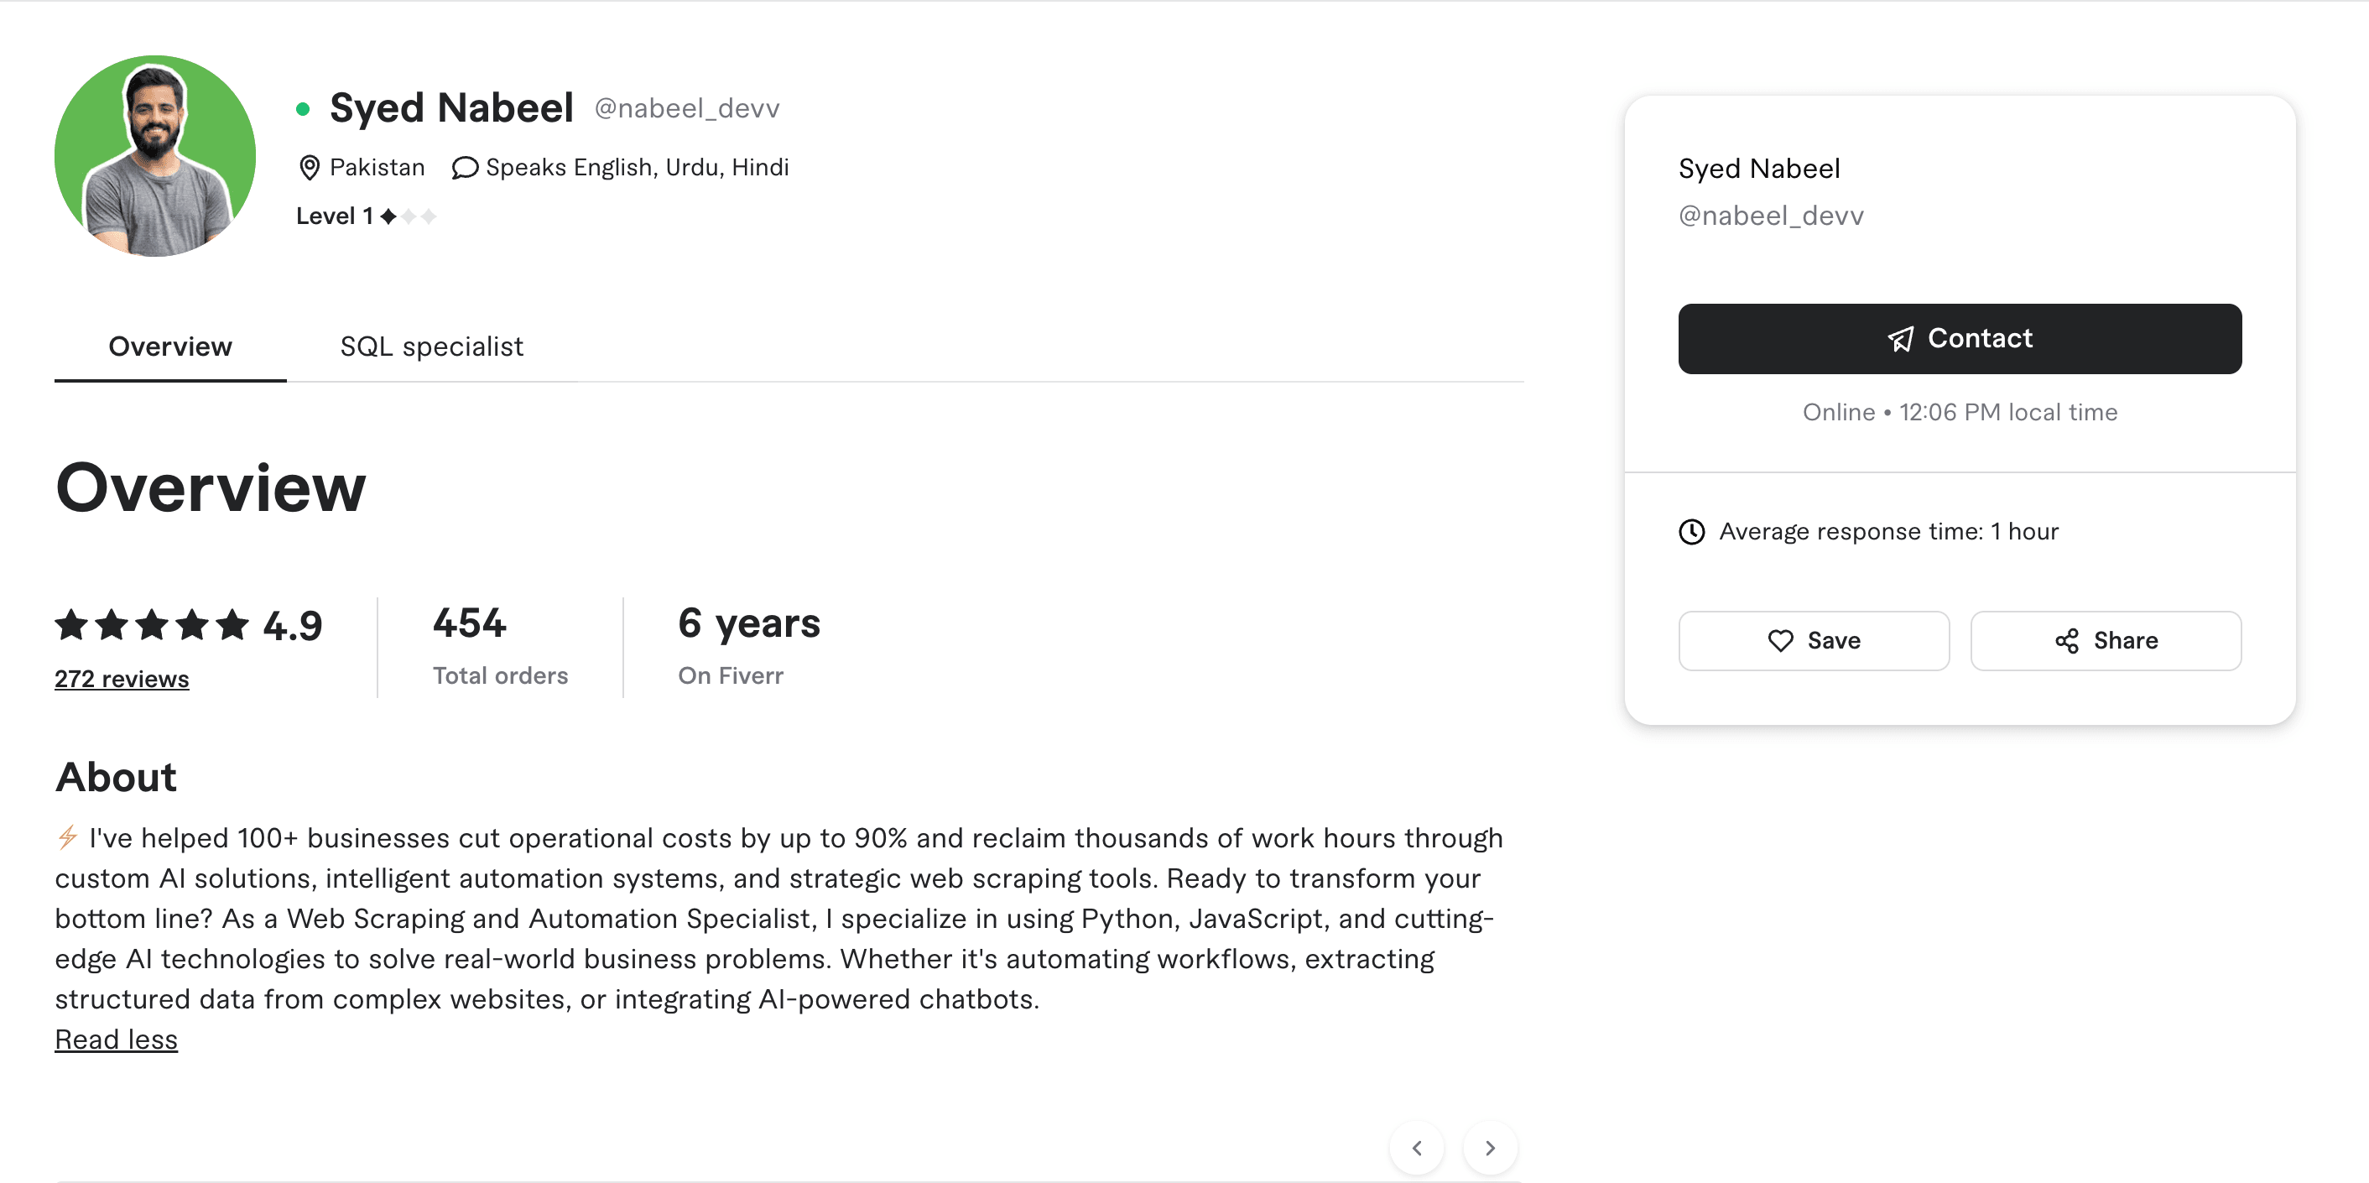Collapse the About section via Read less

tap(116, 1039)
